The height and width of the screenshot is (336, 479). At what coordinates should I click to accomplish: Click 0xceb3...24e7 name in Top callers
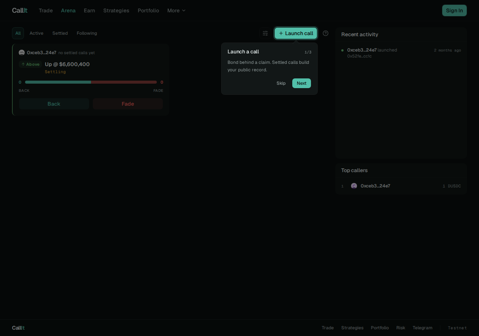click(x=375, y=186)
